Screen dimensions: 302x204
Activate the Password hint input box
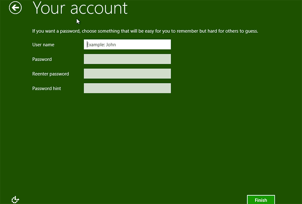(127, 88)
